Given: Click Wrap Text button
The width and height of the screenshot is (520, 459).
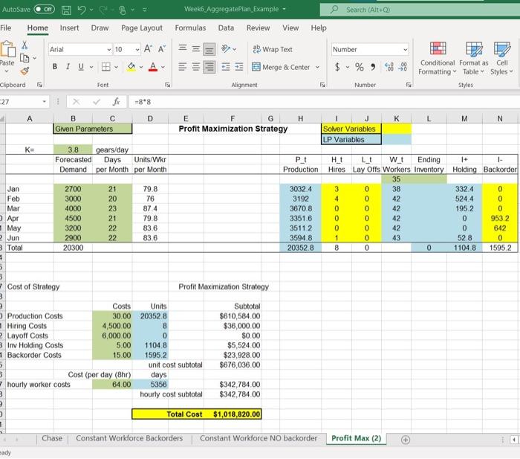Looking at the screenshot, I should (x=273, y=49).
